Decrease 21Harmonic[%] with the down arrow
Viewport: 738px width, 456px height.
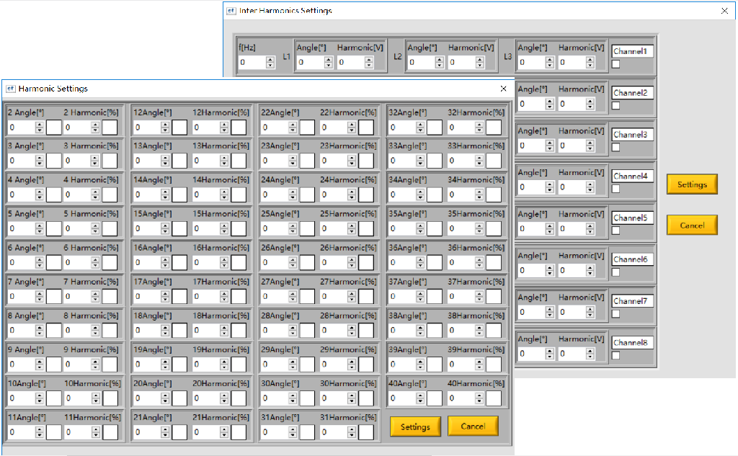[224, 435]
